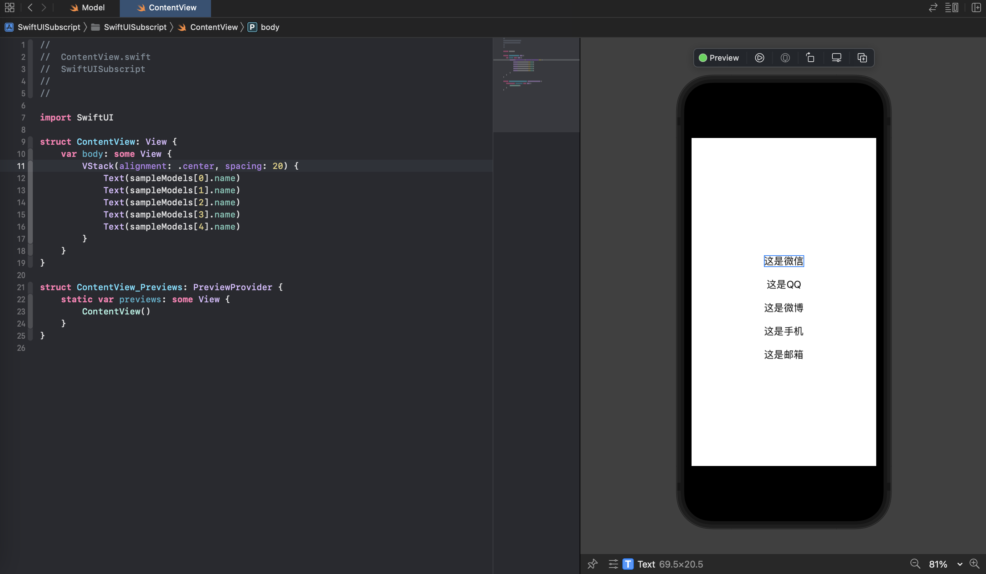Open the body symbol breadcrumb menu

(x=269, y=27)
